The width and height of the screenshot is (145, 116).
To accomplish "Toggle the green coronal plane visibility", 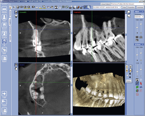I will click(137, 87).
